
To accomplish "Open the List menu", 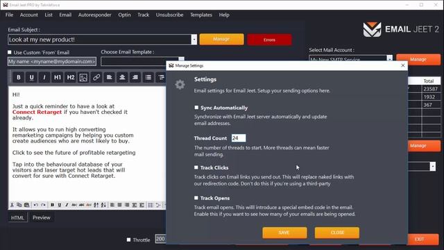I will (49, 15).
